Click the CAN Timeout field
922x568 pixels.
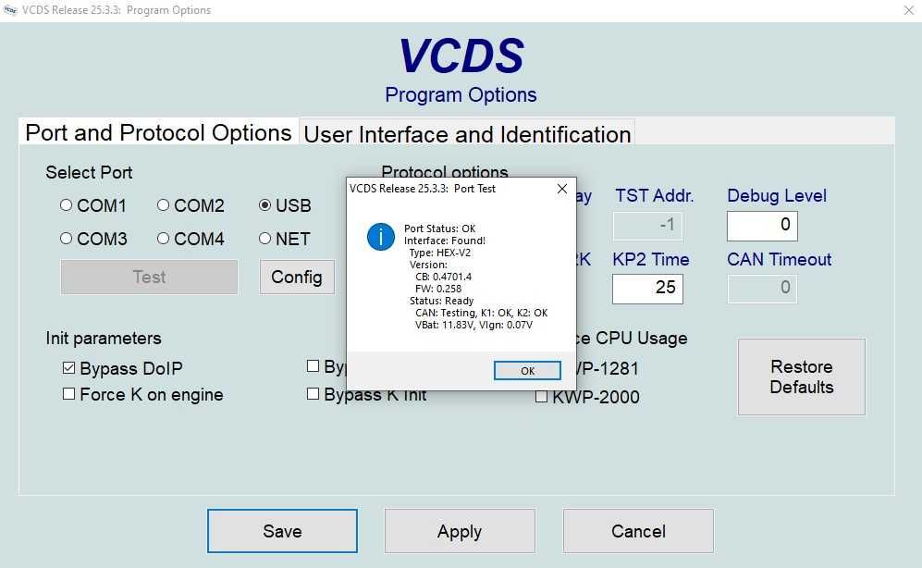point(762,289)
